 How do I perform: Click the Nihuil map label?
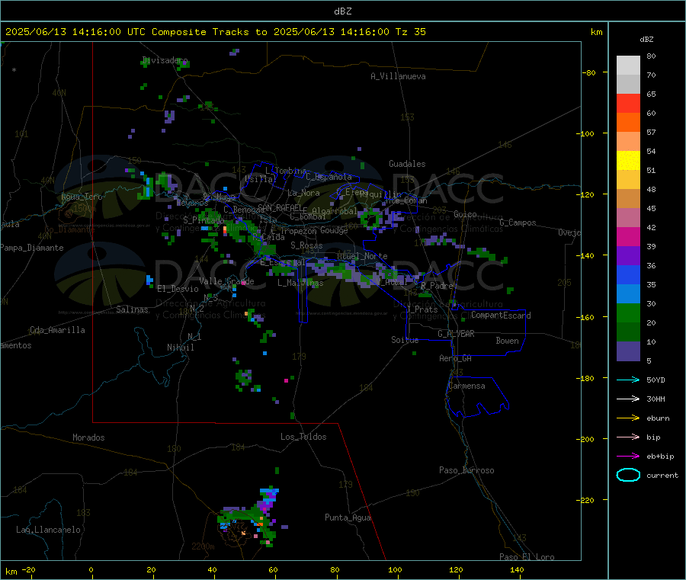[x=180, y=348]
